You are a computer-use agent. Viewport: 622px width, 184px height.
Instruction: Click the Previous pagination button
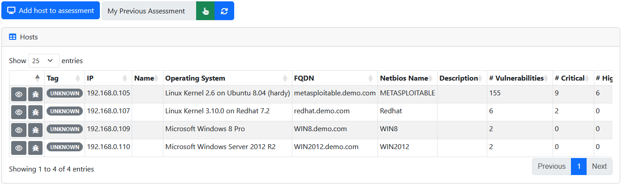pos(552,166)
